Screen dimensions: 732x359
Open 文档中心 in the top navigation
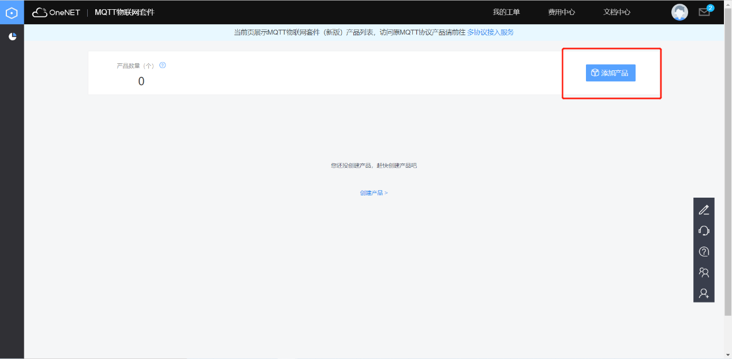pyautogui.click(x=617, y=12)
